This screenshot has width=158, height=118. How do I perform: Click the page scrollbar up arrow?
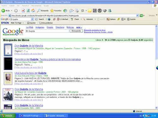pyautogui.click(x=156, y=26)
